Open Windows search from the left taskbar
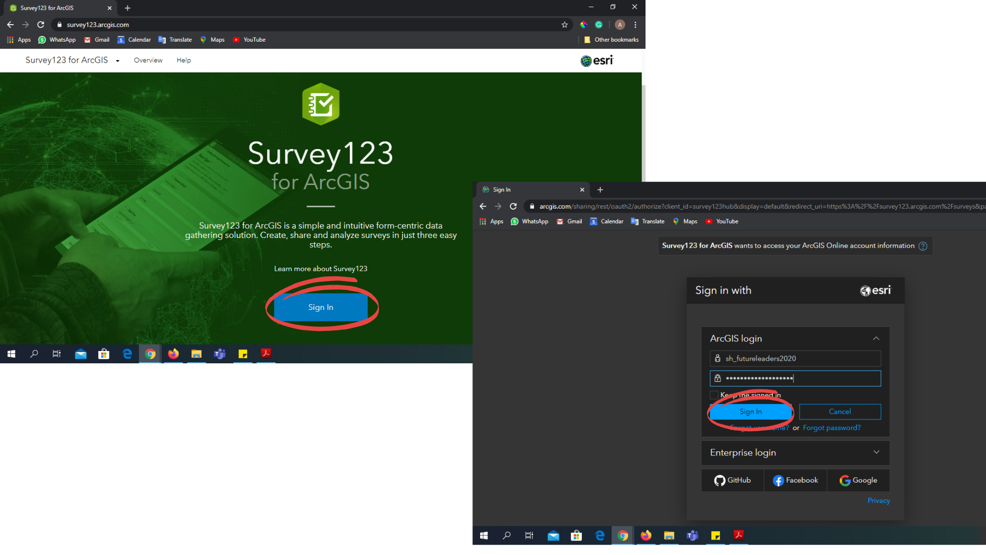 (x=34, y=354)
